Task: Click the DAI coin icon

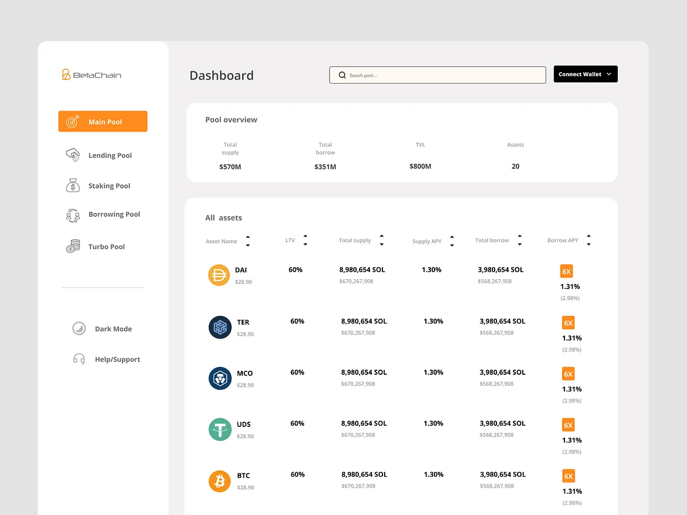Action: (x=219, y=275)
